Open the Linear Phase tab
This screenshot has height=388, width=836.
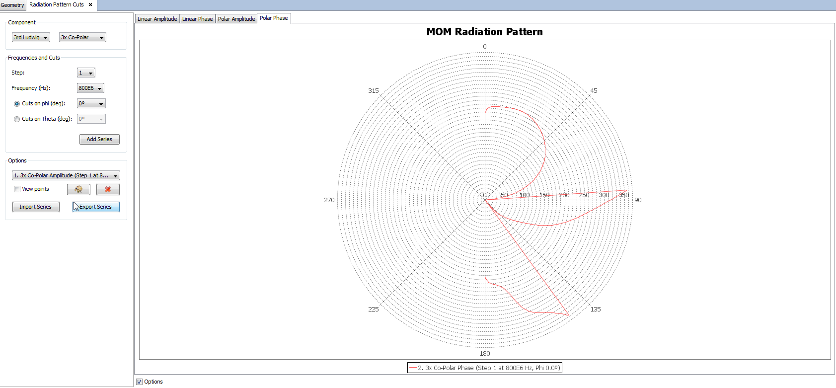(x=197, y=19)
